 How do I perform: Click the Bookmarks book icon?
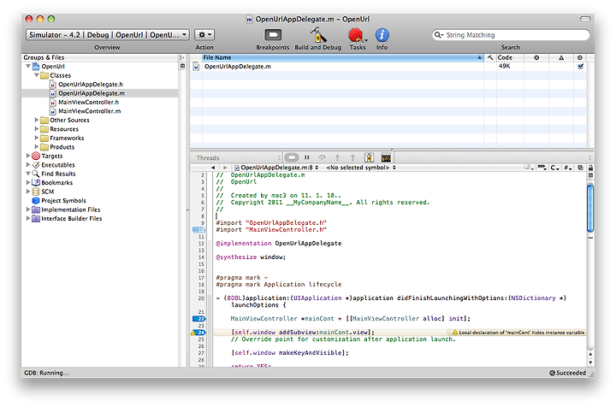pyautogui.click(x=36, y=182)
